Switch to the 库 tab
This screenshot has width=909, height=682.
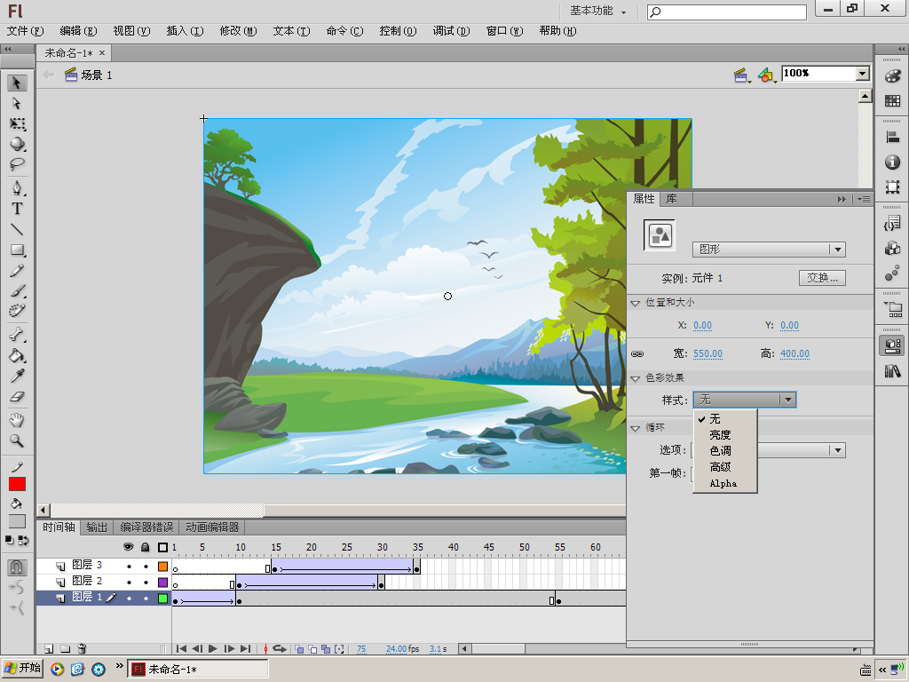pos(671,199)
